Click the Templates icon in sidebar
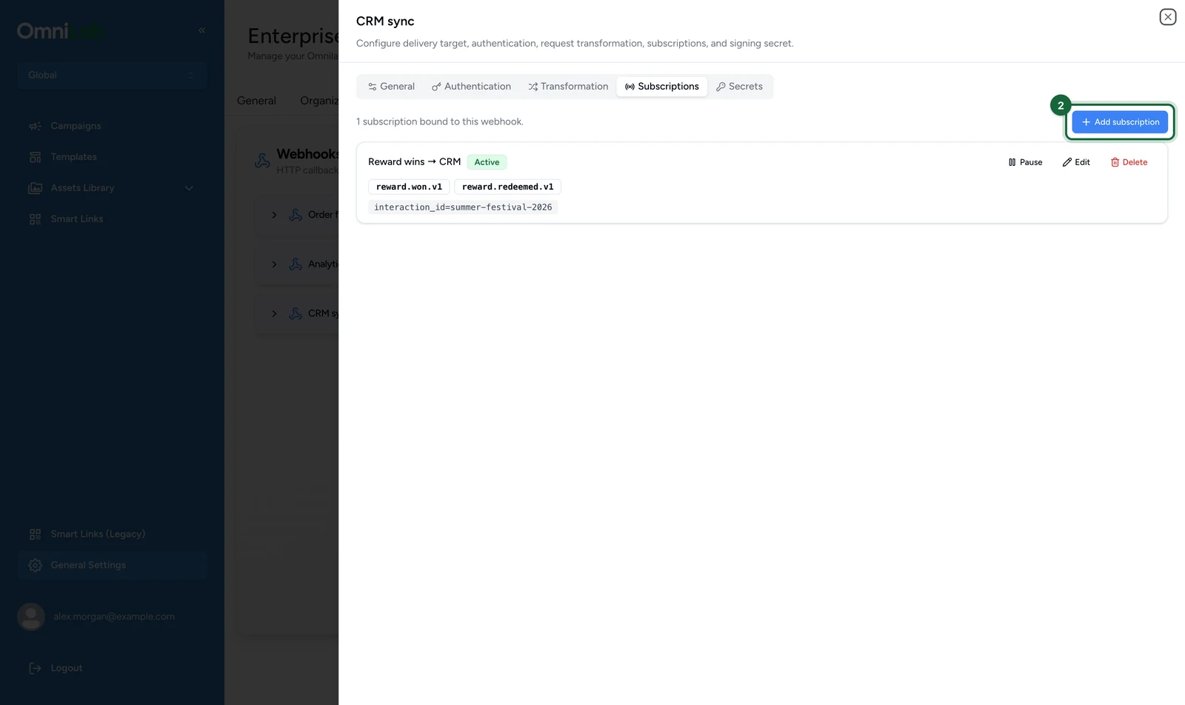Image resolution: width=1185 pixels, height=705 pixels. point(35,157)
